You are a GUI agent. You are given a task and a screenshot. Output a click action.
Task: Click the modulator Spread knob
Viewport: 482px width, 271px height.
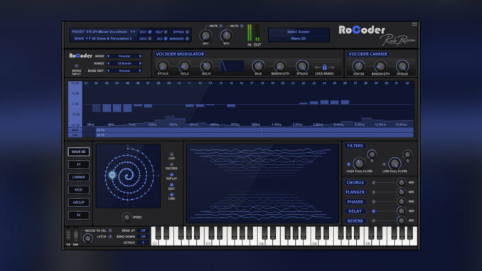[302, 66]
